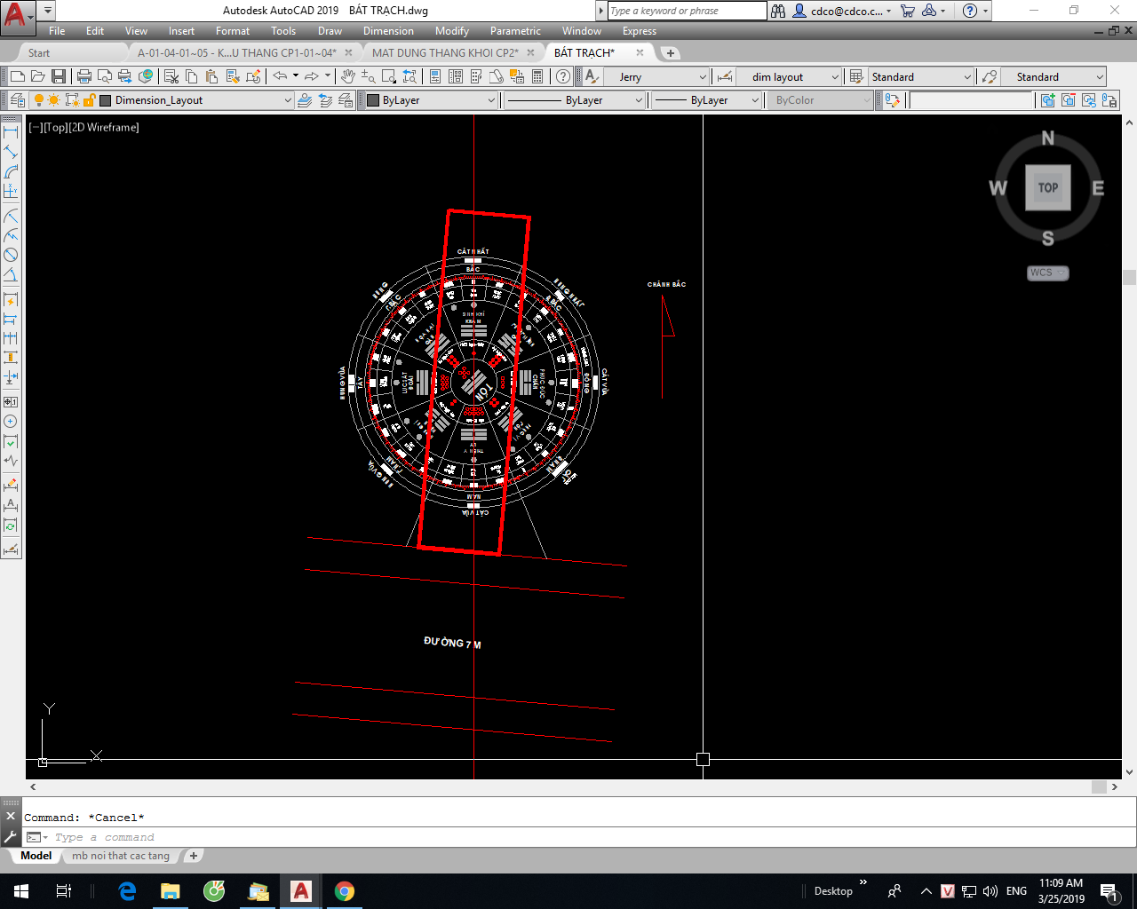Click the Plot printer icon
The height and width of the screenshot is (909, 1137).
(x=84, y=77)
